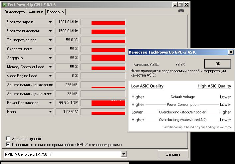Viewport: 235px width, 164px height.
Task: Click OK in the ASIC quality dialog
Action: 218,64
